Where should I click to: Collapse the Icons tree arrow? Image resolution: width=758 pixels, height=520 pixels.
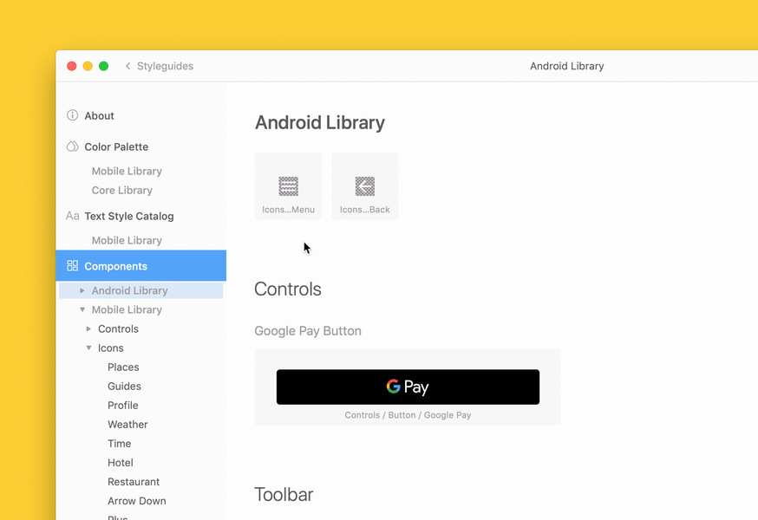(x=88, y=348)
